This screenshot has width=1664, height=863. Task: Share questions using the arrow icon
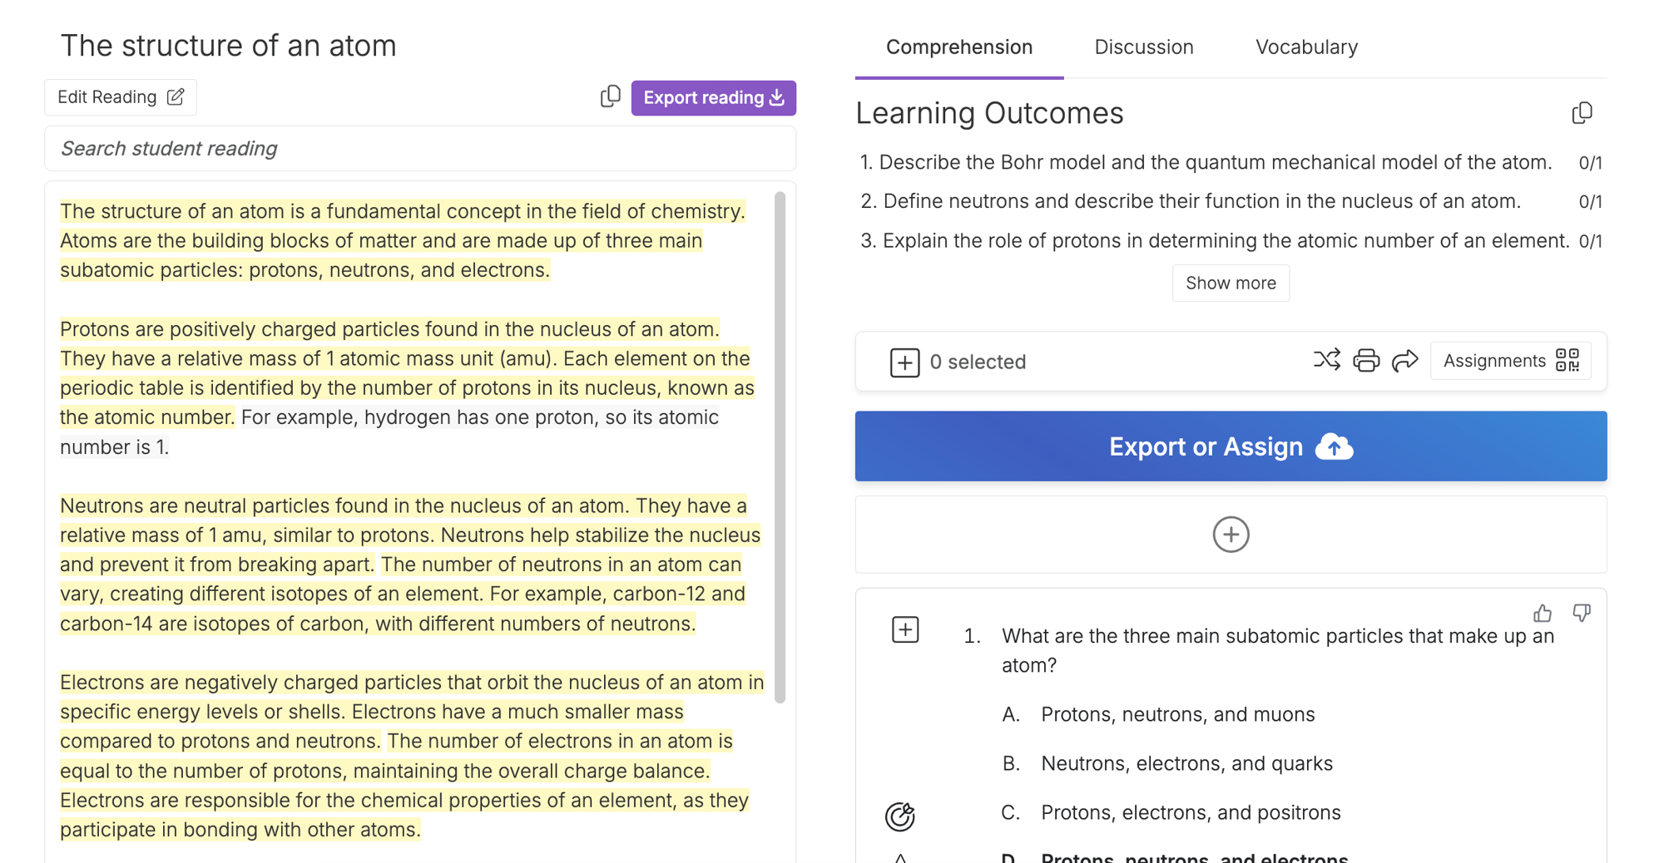pyautogui.click(x=1404, y=361)
